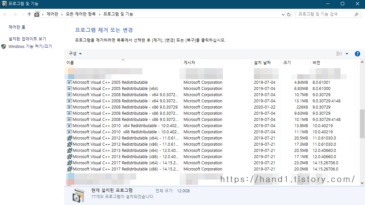Select icon of 2008 x64 entry sized 13.1MB
Viewport: 365px width, 205px height.
(69, 101)
